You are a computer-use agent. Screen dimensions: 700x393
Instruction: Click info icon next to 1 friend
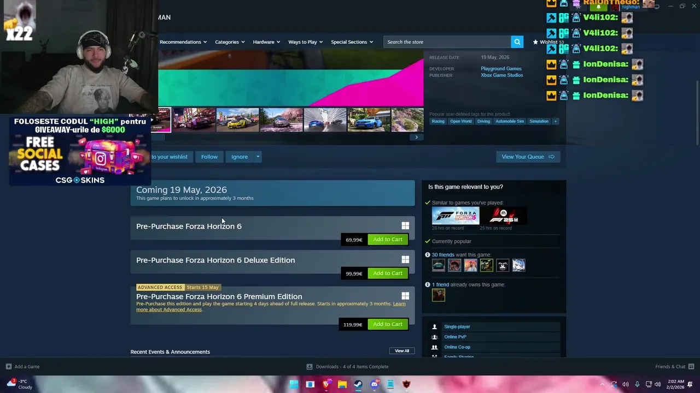(428, 284)
